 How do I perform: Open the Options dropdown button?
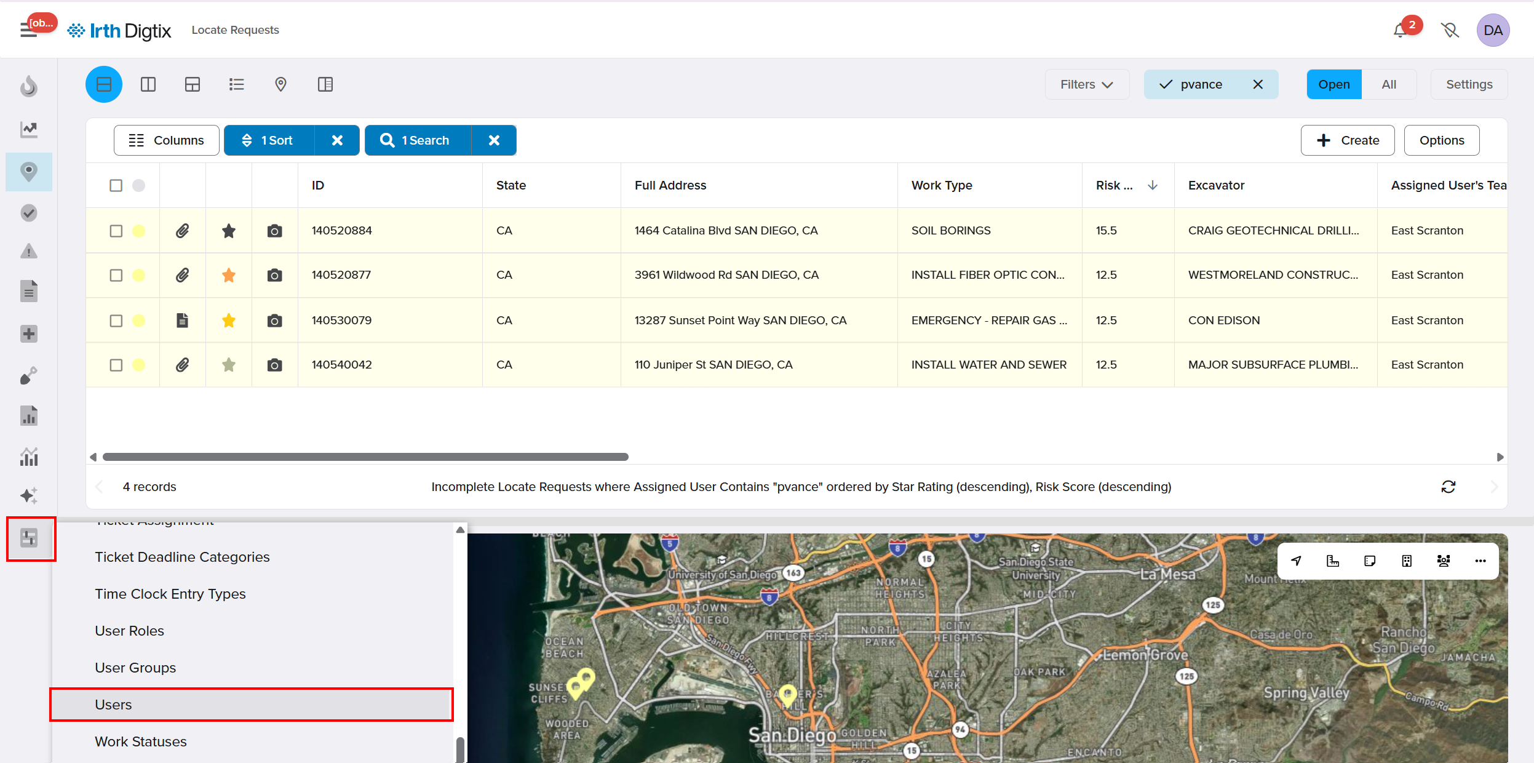tap(1441, 140)
